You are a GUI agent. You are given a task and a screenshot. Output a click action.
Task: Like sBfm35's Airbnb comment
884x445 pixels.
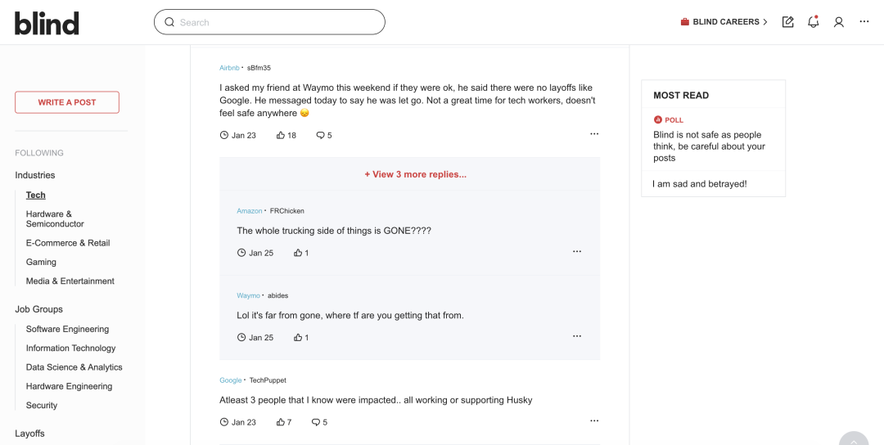coord(281,135)
